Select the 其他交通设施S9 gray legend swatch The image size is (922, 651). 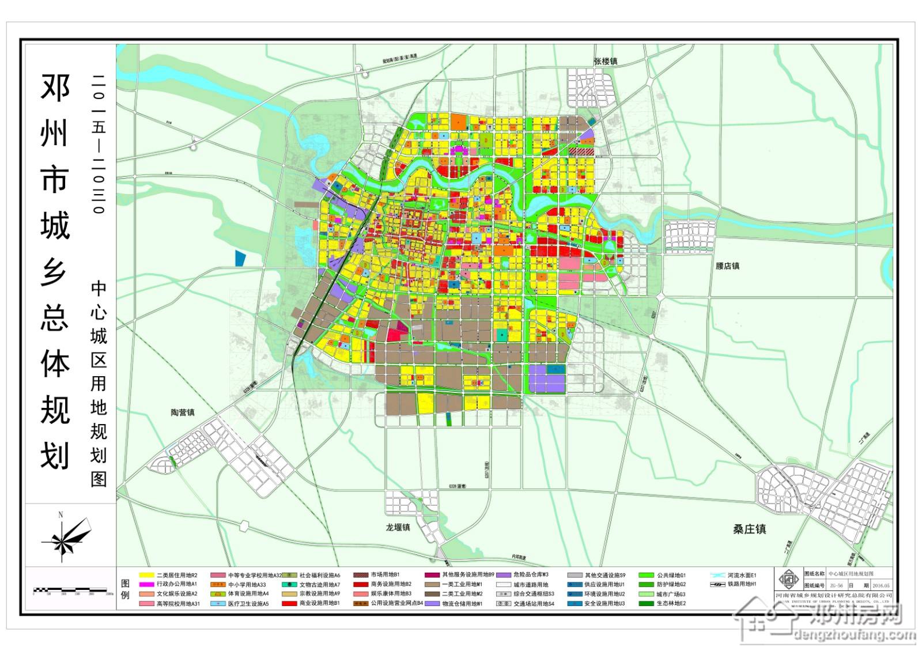coord(575,575)
